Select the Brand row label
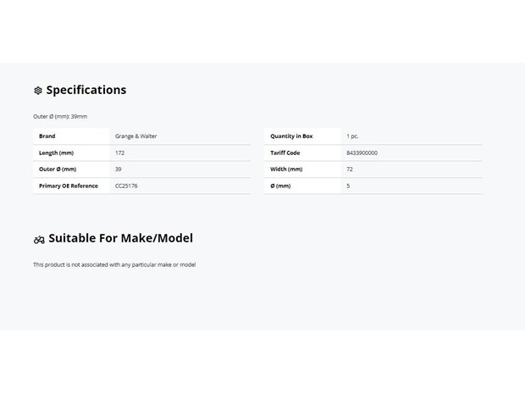 click(47, 136)
